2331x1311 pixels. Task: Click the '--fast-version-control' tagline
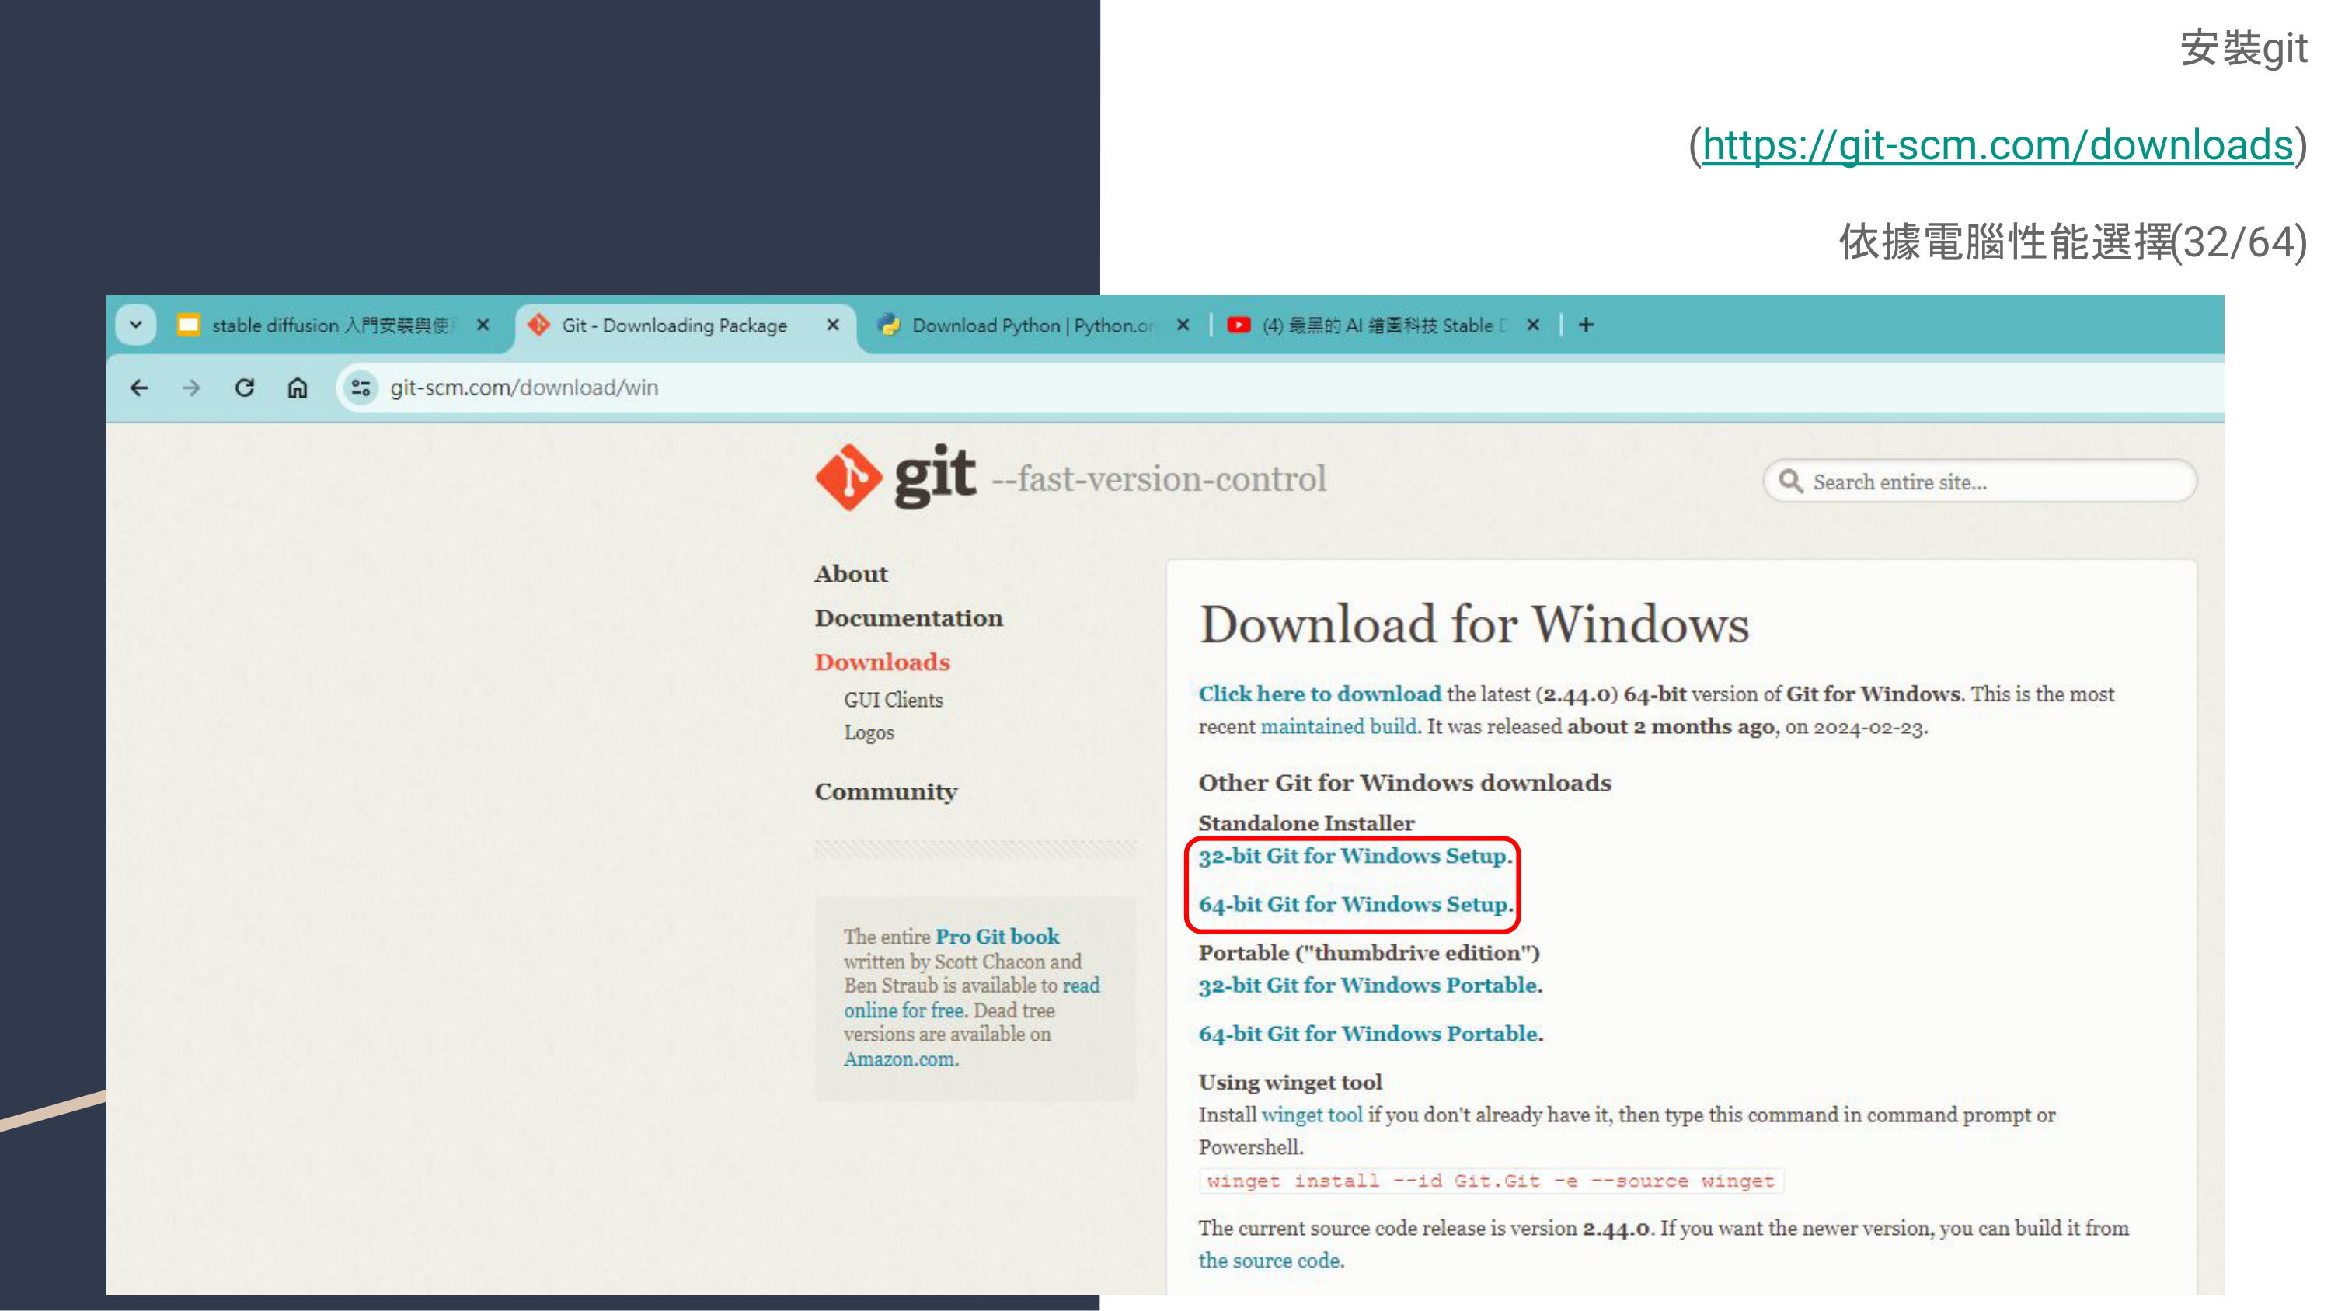1159,478
